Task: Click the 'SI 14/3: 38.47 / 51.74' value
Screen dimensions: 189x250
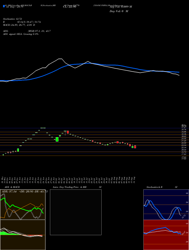Action: tap(29, 22)
